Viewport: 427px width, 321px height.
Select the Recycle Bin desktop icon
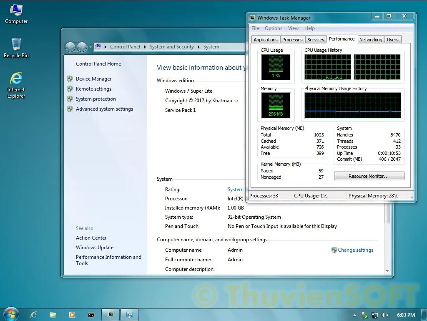pos(16,48)
